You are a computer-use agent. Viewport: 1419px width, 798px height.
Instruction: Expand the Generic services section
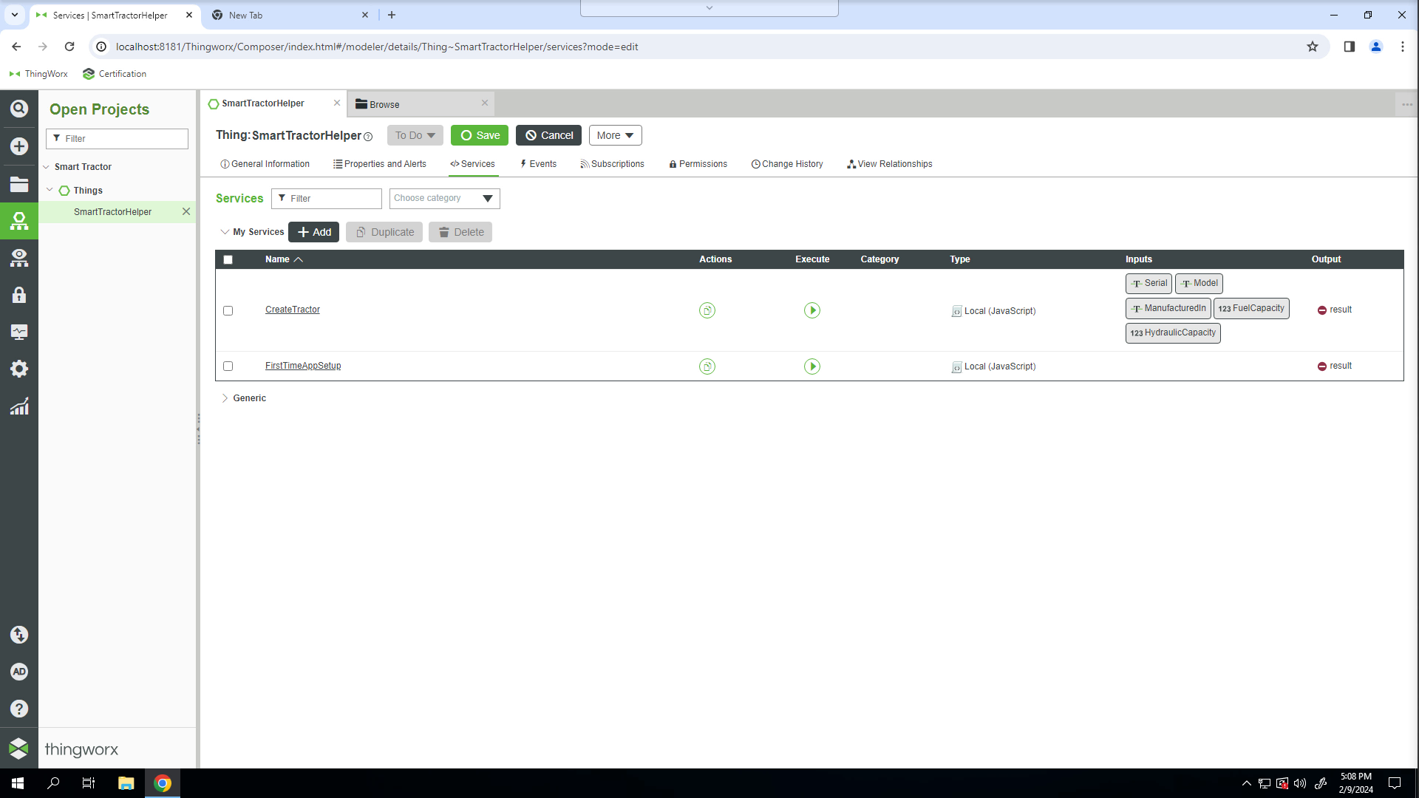pos(225,398)
